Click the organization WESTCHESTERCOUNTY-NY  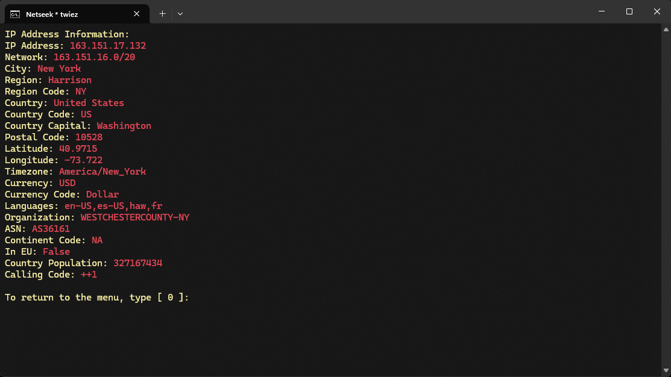(135, 217)
